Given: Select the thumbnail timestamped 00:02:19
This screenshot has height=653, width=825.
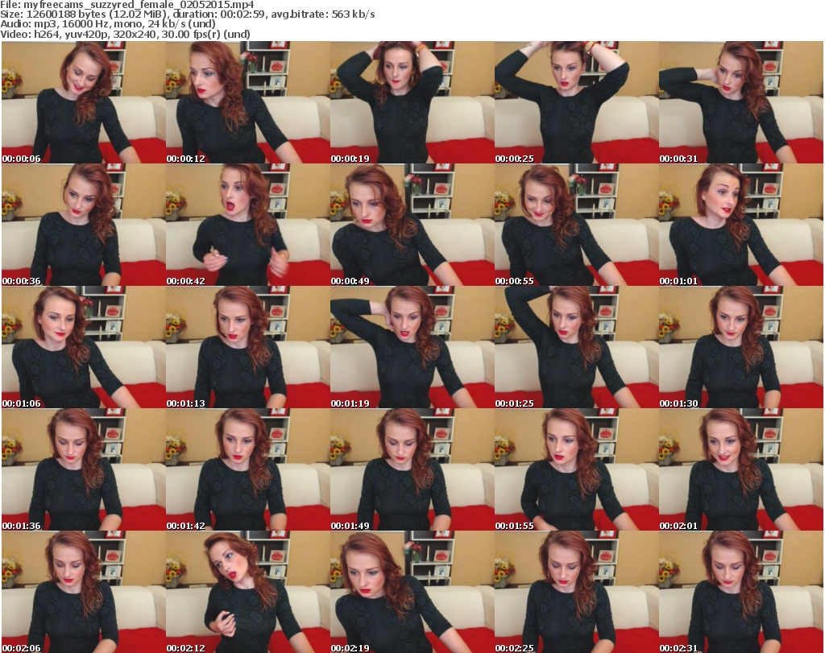Looking at the screenshot, I should pos(412,592).
